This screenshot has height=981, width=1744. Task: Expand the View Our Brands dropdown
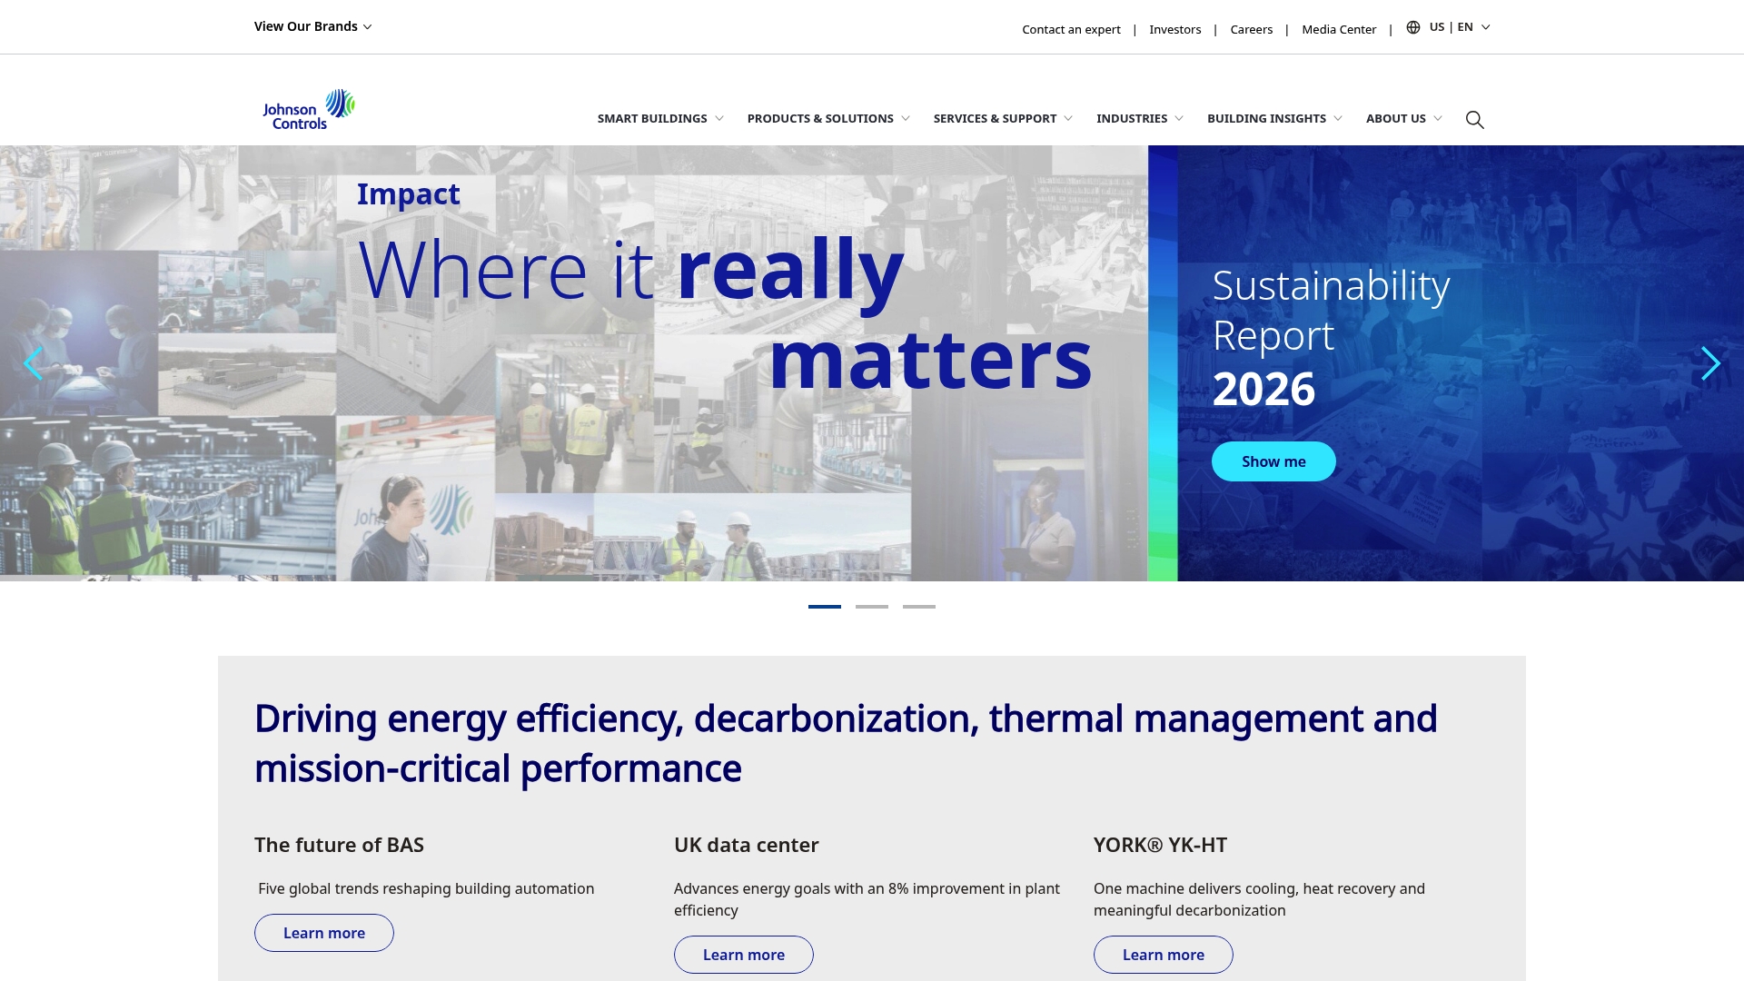(x=312, y=26)
